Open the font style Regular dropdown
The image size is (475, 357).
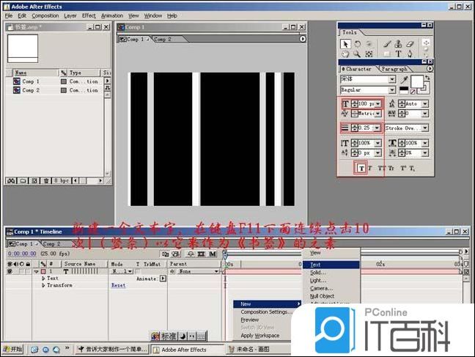[x=391, y=89]
